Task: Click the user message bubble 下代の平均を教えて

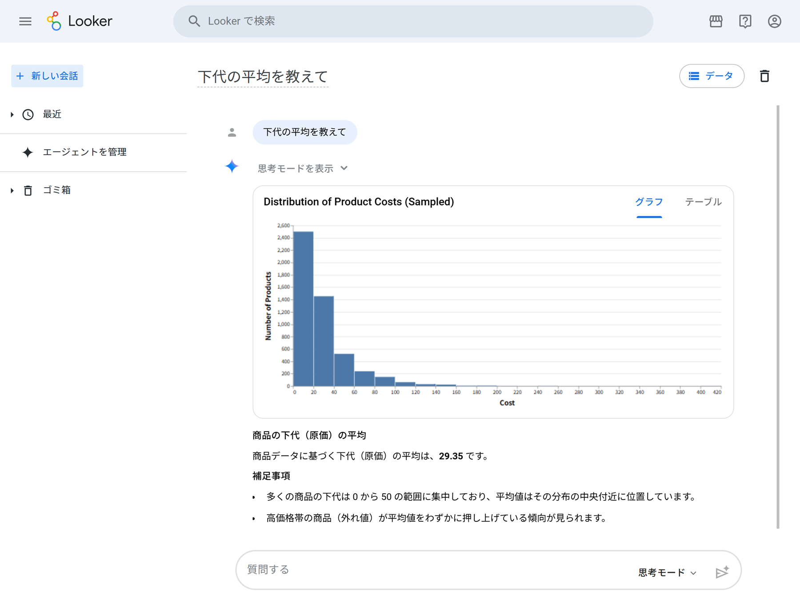Action: click(x=304, y=132)
